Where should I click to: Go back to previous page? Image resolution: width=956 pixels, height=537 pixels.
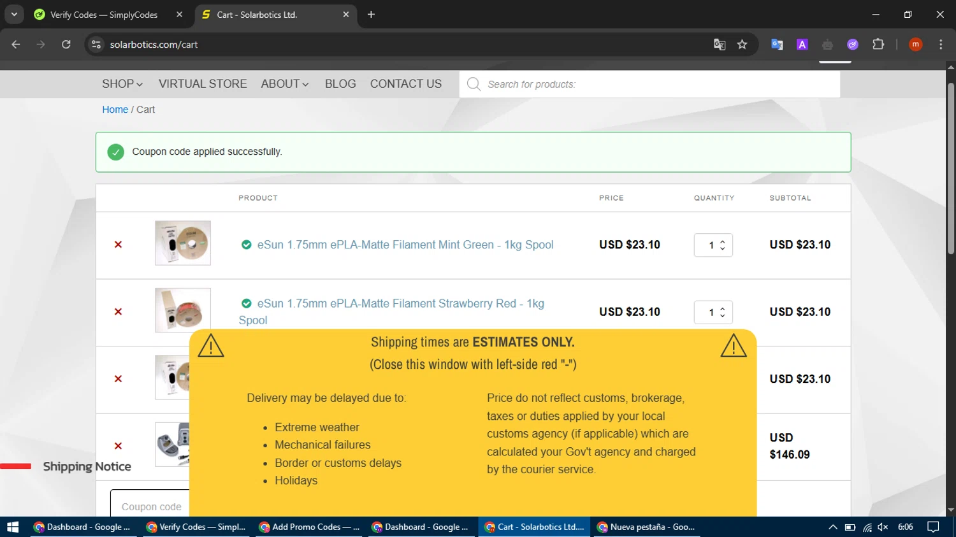coord(16,45)
